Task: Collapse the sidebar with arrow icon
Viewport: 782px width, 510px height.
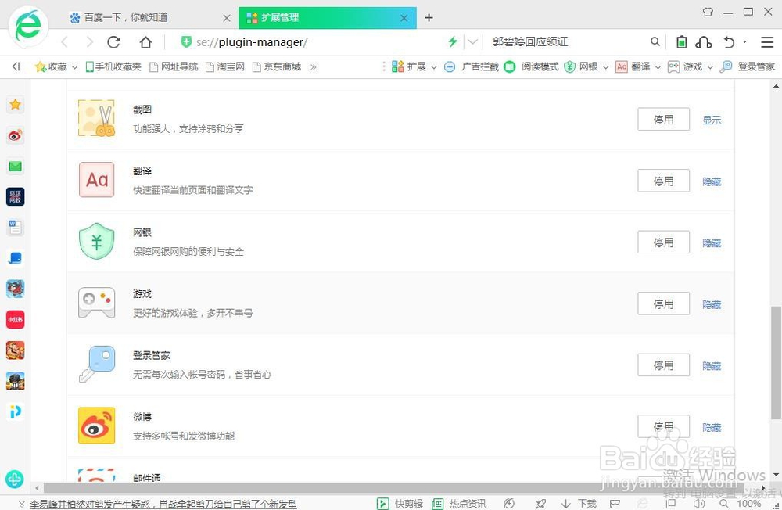Action: [x=16, y=66]
